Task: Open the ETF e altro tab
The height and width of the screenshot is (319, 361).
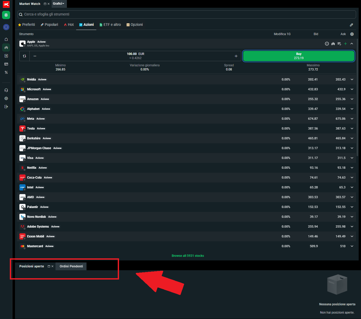Action: pos(110,25)
